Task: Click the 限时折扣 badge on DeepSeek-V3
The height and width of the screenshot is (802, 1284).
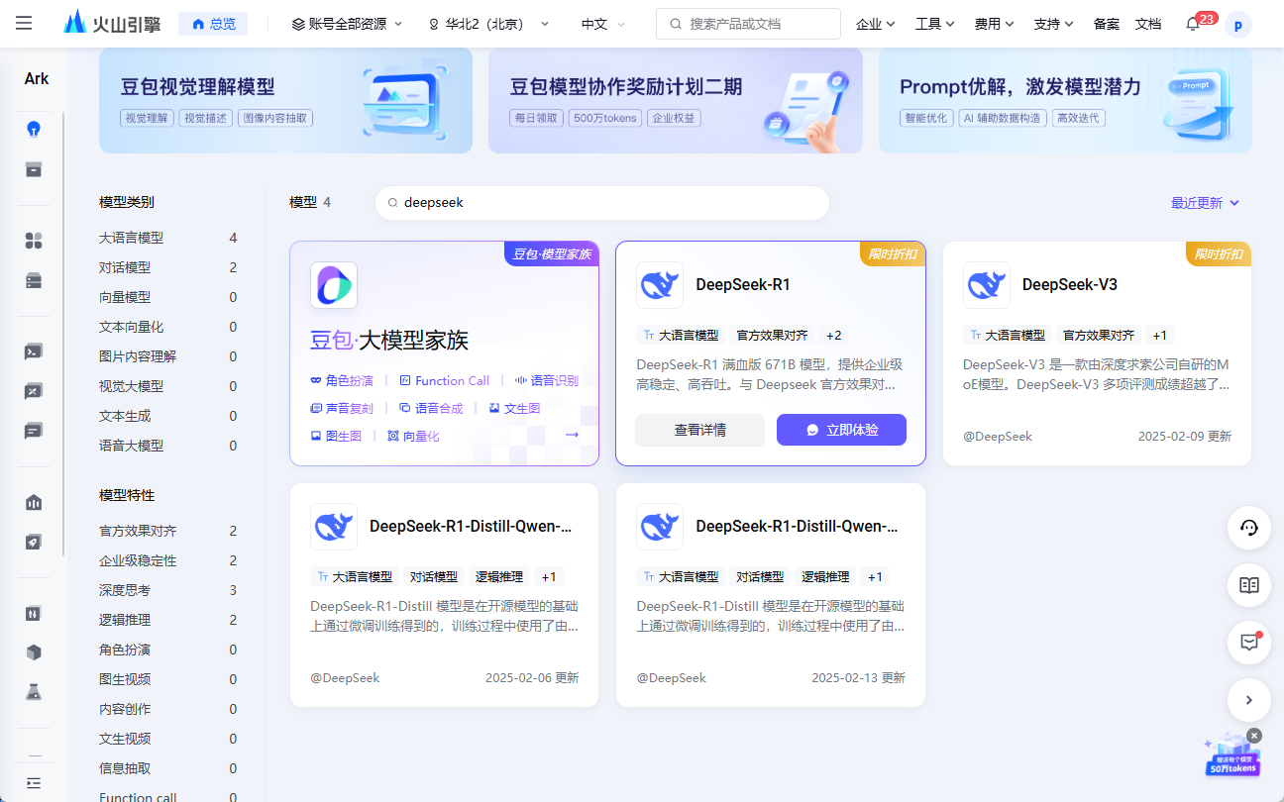Action: (x=1219, y=253)
